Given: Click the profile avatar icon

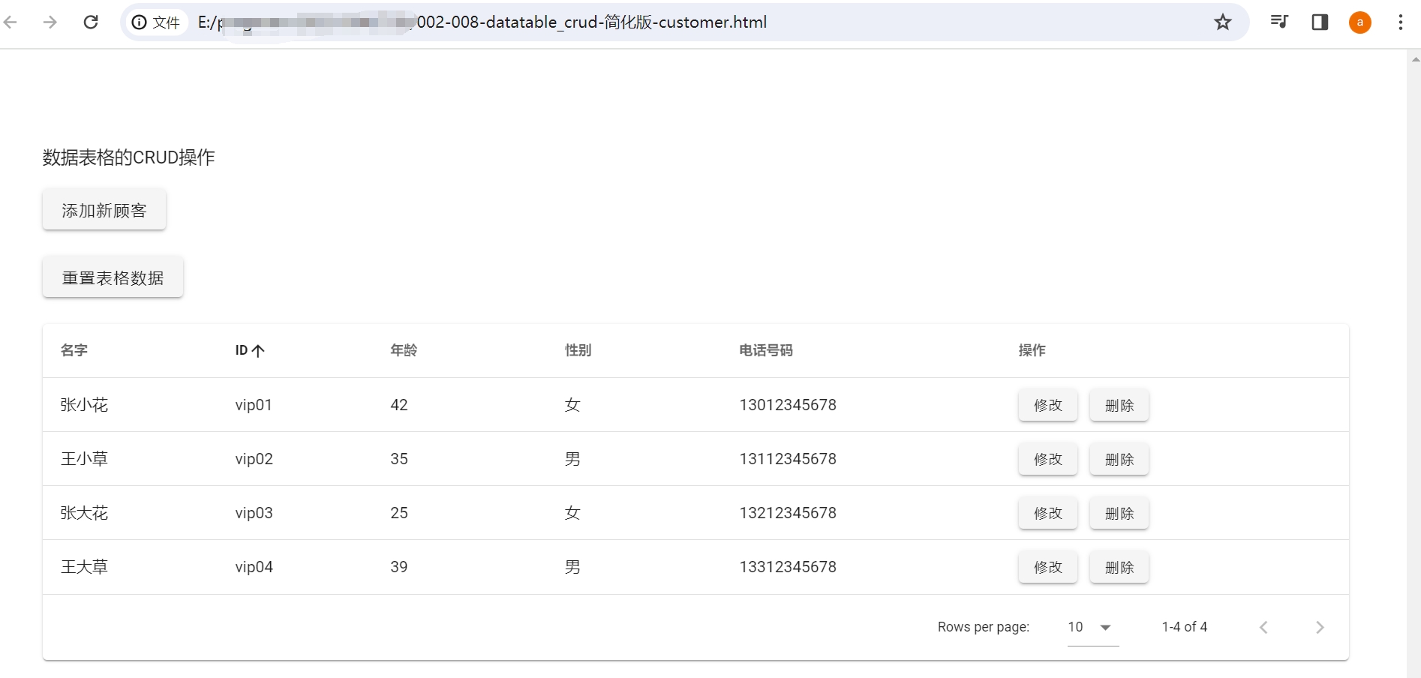Looking at the screenshot, I should pos(1360,22).
